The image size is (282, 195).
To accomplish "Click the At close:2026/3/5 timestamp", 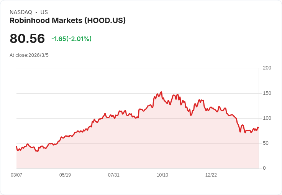I will click(x=29, y=55).
